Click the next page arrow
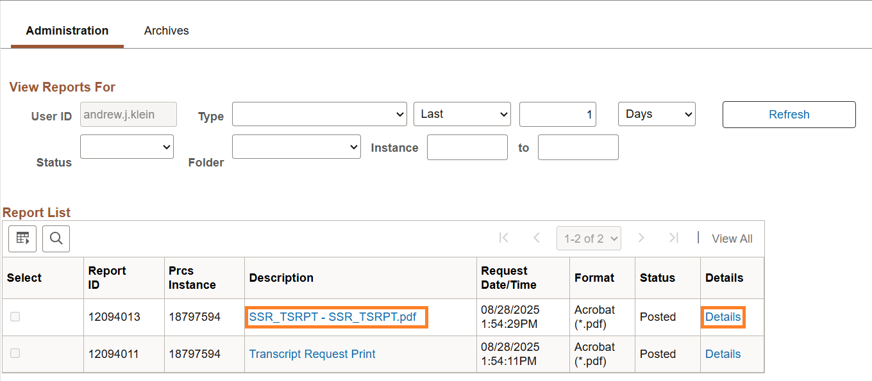The height and width of the screenshot is (381, 872). click(x=641, y=238)
